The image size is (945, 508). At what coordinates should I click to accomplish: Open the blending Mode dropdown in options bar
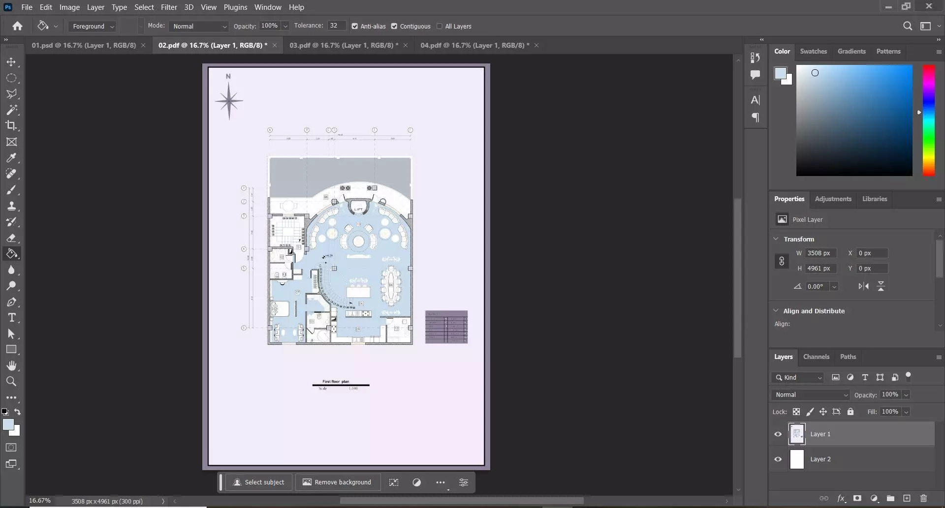[x=199, y=26]
